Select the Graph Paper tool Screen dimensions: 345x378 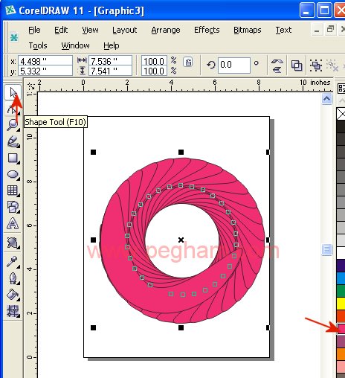tap(13, 190)
